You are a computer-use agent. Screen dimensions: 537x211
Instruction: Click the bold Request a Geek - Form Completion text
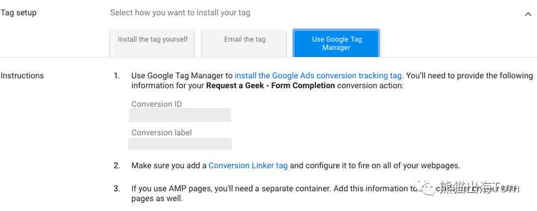[x=270, y=85]
